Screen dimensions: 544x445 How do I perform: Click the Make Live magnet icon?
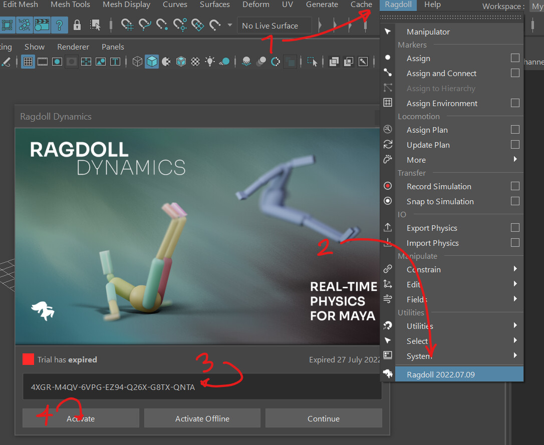tap(215, 25)
